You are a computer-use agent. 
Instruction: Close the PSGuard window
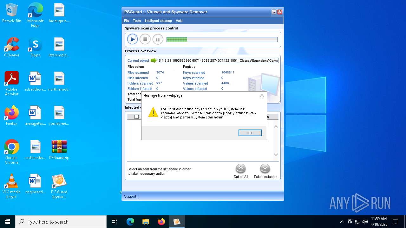point(280,12)
